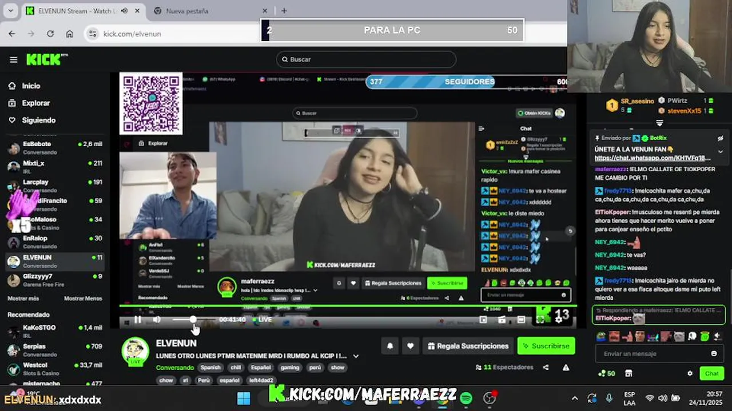The height and width of the screenshot is (411, 732).
Task: Expand followed list with Mostrar más
Action: click(x=23, y=299)
